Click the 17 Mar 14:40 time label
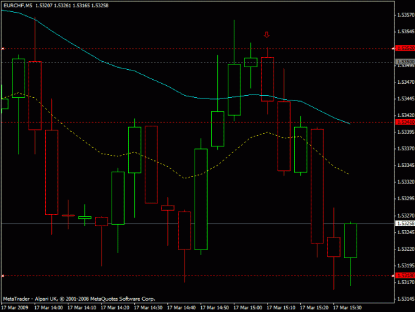Screen dimensions: 415x312 coord(181,307)
